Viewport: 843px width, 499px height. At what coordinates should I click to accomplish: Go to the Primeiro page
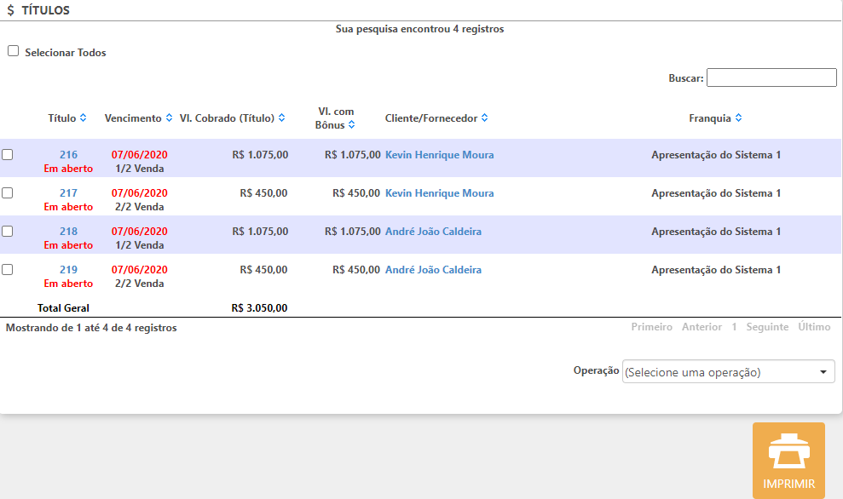click(x=651, y=327)
